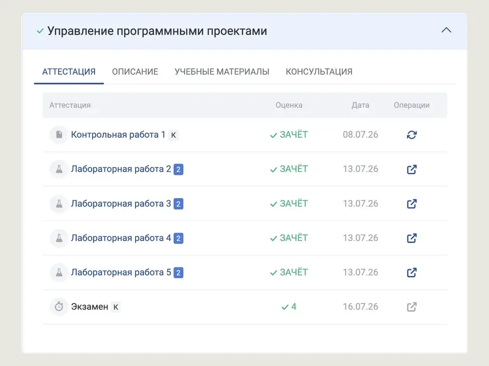Click the ЗАЧЁТ grade of Лабораторная работа 2
Image resolution: width=489 pixels, height=366 pixels.
(289, 169)
